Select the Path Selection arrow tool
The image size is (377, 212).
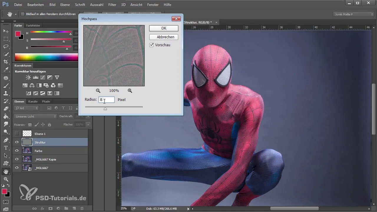pos(6,155)
